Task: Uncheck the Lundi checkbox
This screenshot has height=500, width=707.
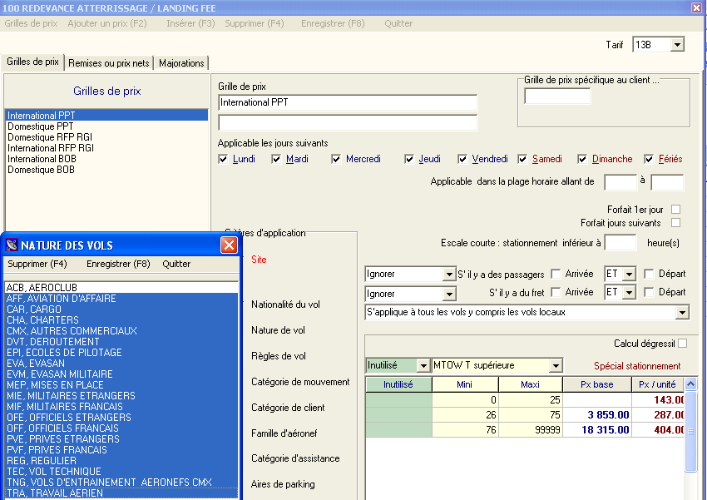Action: tap(223, 160)
